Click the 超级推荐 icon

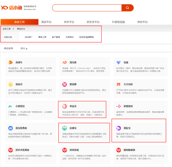[x=119, y=106]
